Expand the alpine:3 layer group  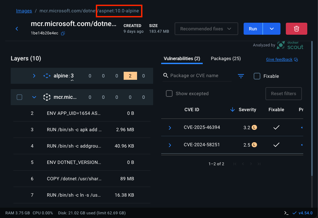34,76
